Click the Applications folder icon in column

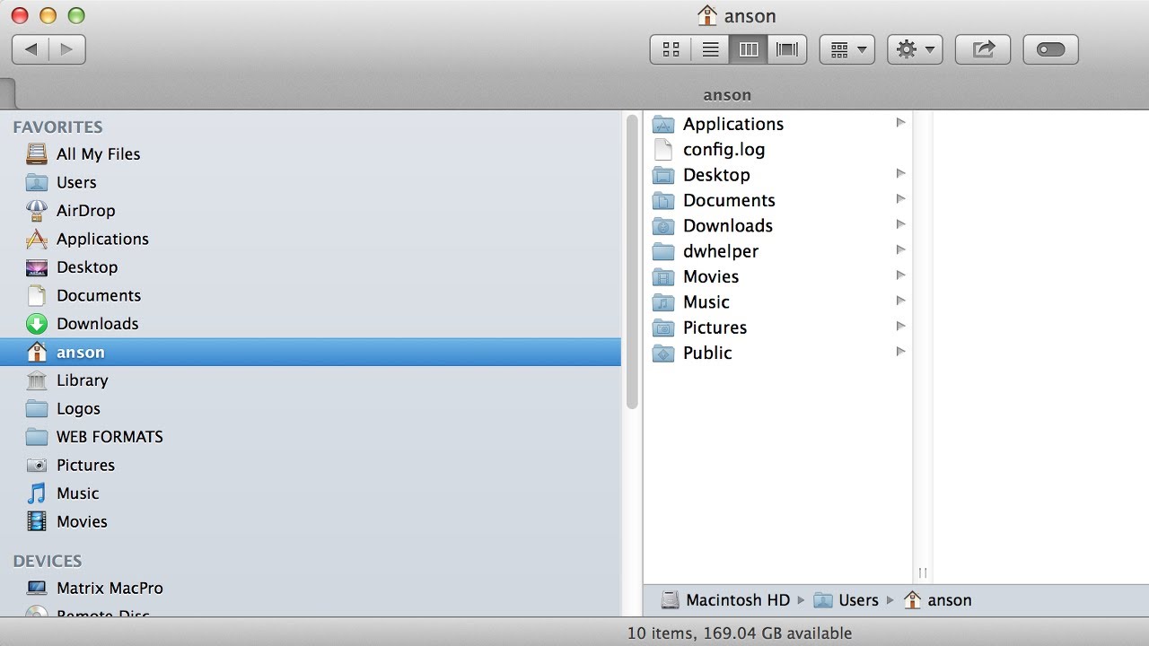click(x=663, y=124)
